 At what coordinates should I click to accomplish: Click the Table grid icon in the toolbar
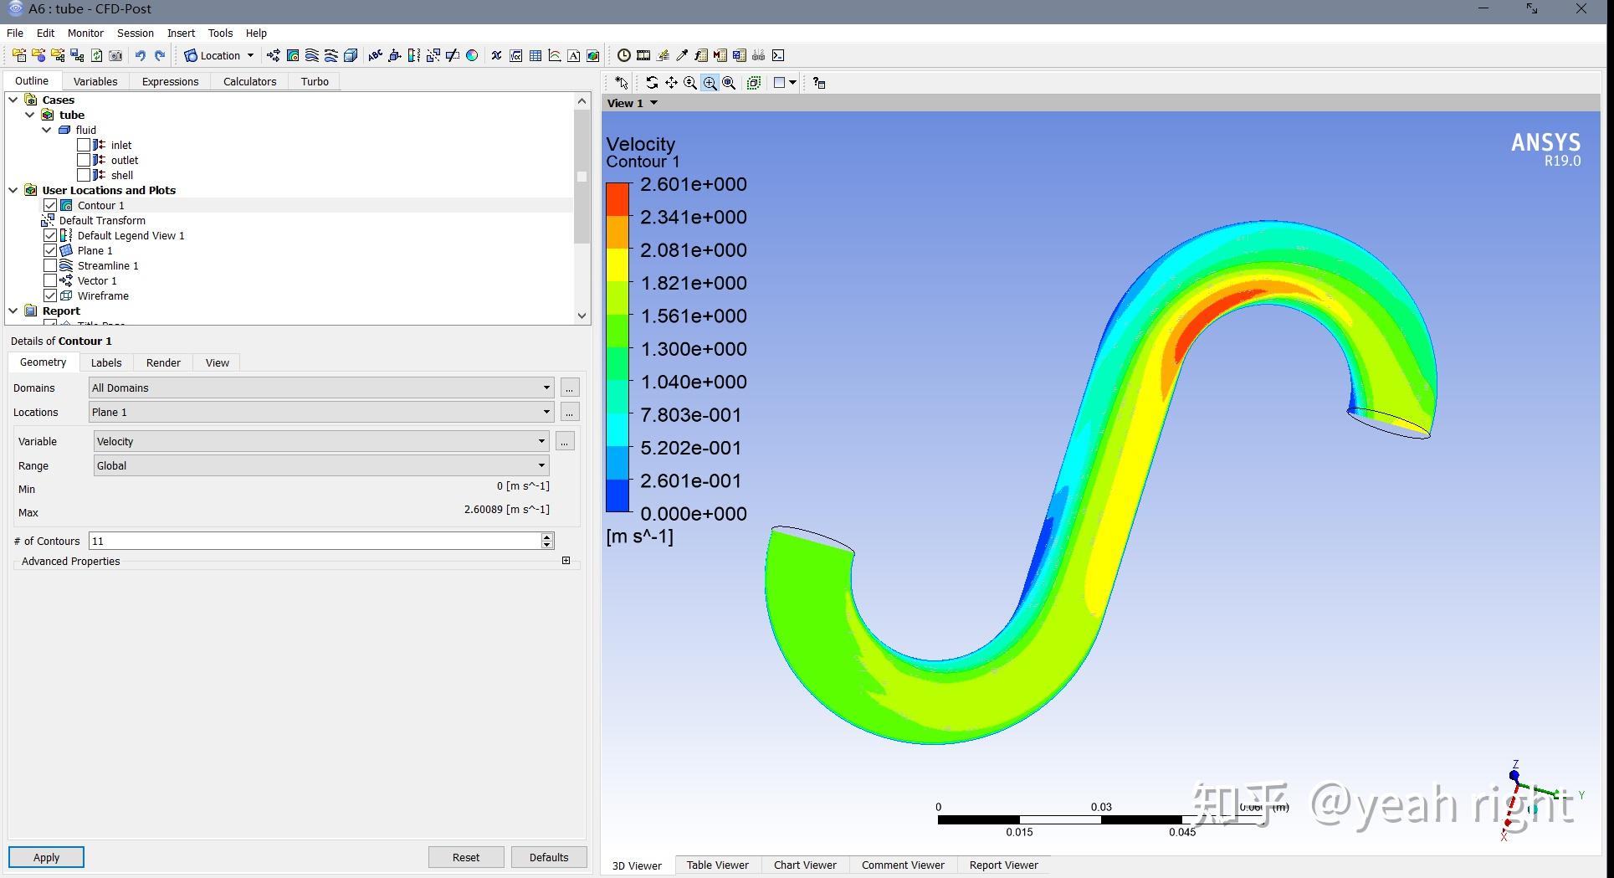[535, 56]
